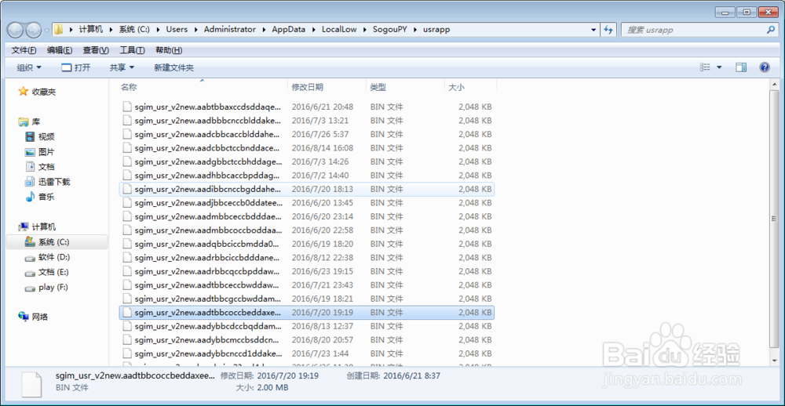
Task: Click the date 2016/6/20 23:14 cell
Action: click(323, 216)
